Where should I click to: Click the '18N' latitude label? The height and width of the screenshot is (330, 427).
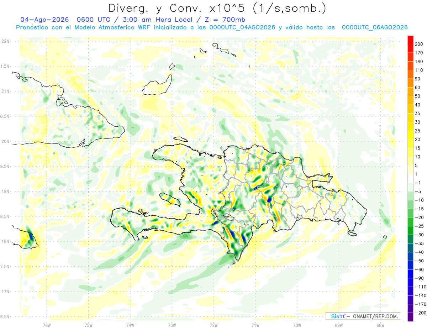5,242
